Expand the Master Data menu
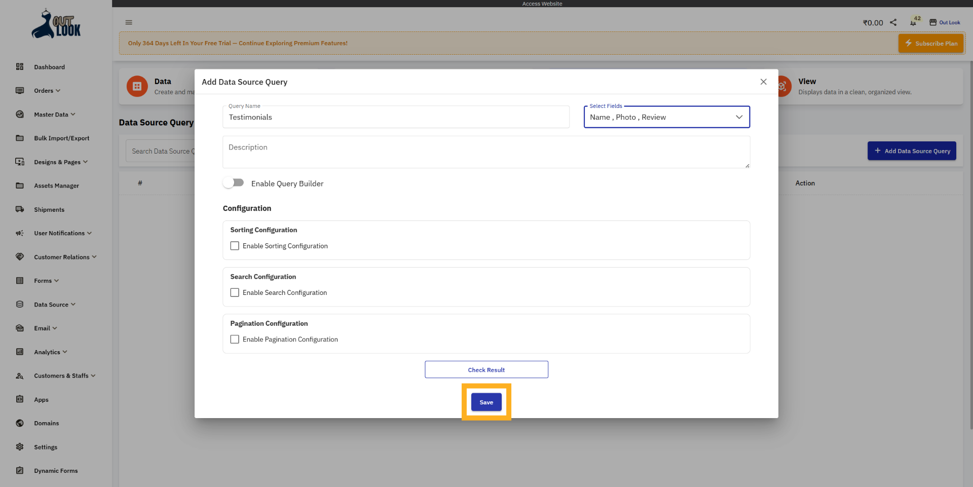The height and width of the screenshot is (487, 973). (50, 114)
